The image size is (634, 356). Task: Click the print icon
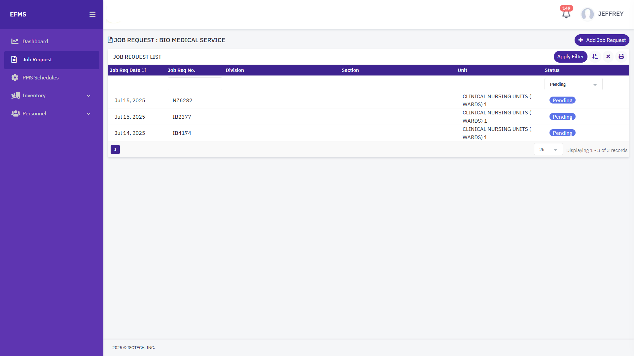click(621, 57)
